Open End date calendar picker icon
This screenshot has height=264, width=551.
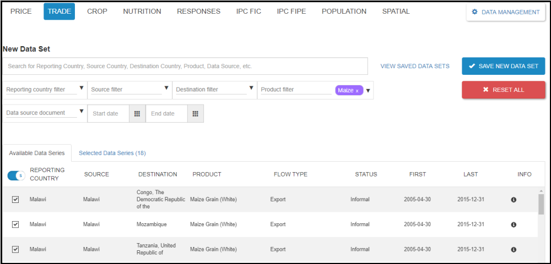195,114
